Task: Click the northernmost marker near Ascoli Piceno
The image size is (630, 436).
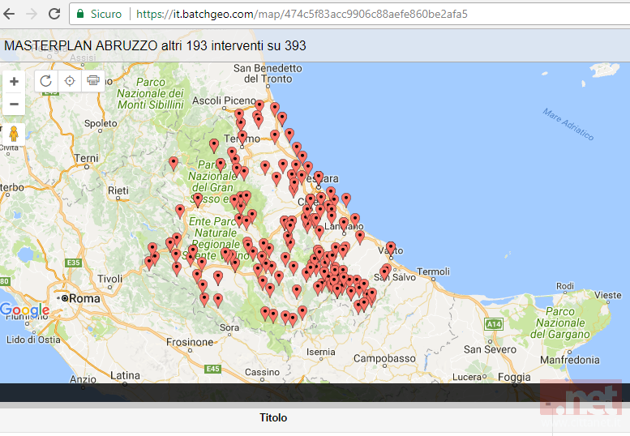Action: 259,105
